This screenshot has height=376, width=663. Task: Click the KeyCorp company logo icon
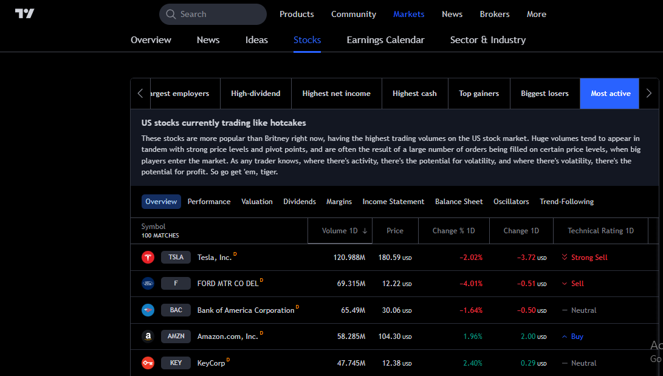pyautogui.click(x=148, y=363)
